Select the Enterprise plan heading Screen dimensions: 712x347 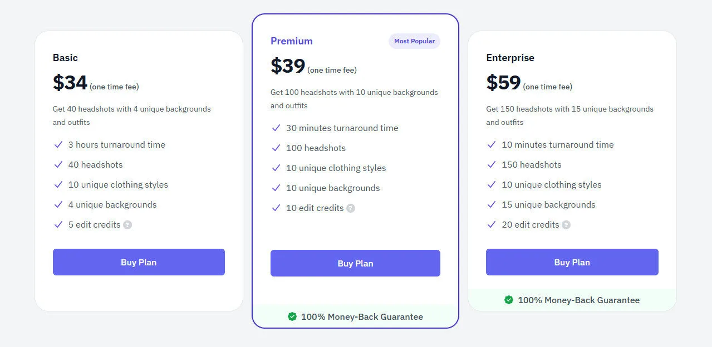pyautogui.click(x=510, y=57)
